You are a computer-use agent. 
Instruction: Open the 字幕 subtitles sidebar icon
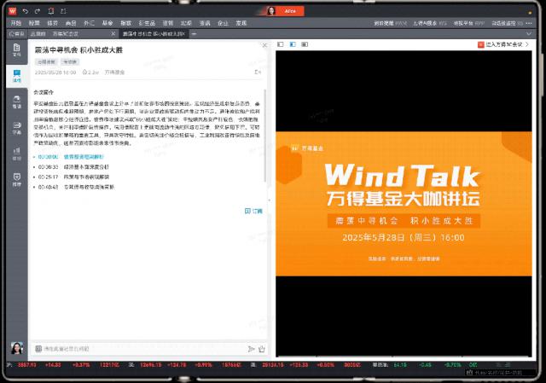(16, 131)
